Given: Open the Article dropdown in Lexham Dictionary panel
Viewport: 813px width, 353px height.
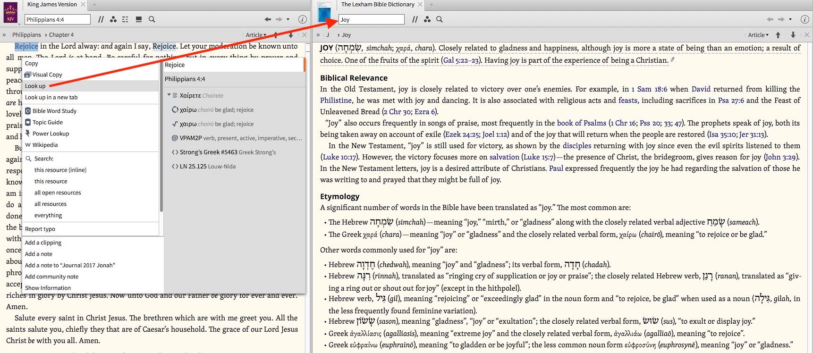Looking at the screenshot, I should pyautogui.click(x=758, y=35).
